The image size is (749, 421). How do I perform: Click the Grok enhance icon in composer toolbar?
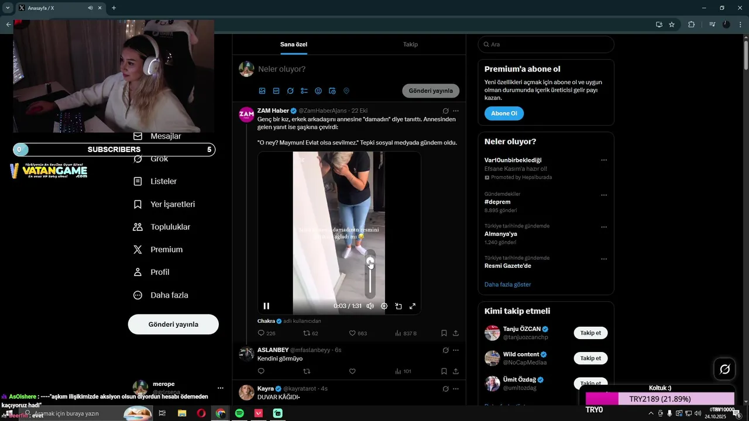[290, 91]
